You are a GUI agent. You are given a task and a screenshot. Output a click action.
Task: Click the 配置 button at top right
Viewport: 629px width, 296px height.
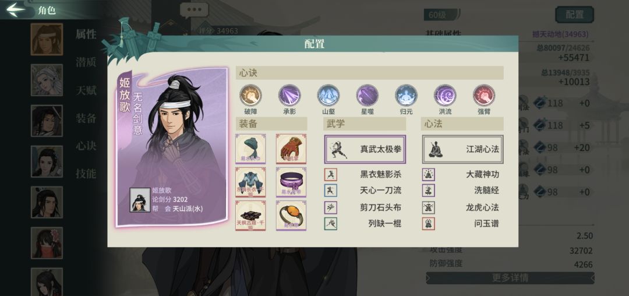click(574, 15)
